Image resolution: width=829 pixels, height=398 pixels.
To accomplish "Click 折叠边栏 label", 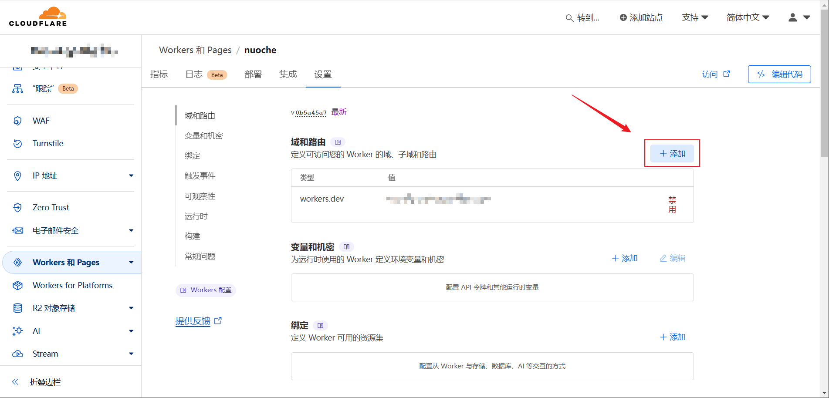I will (45, 382).
